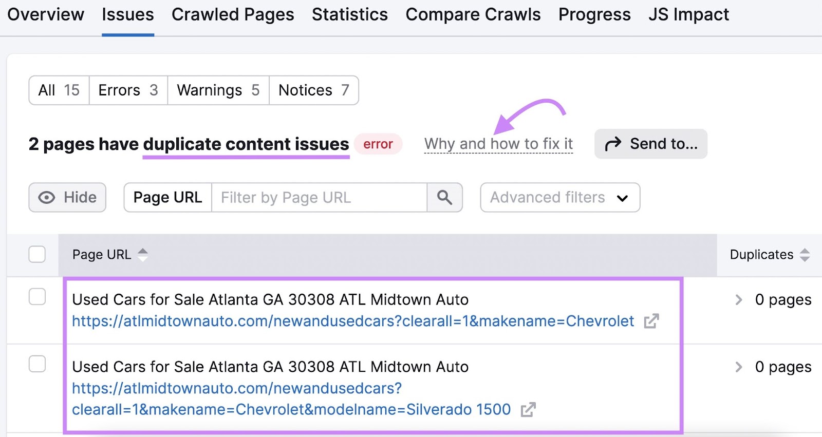The width and height of the screenshot is (822, 437).
Task: Click the search magnifier in the URL filter
Action: pos(444,197)
